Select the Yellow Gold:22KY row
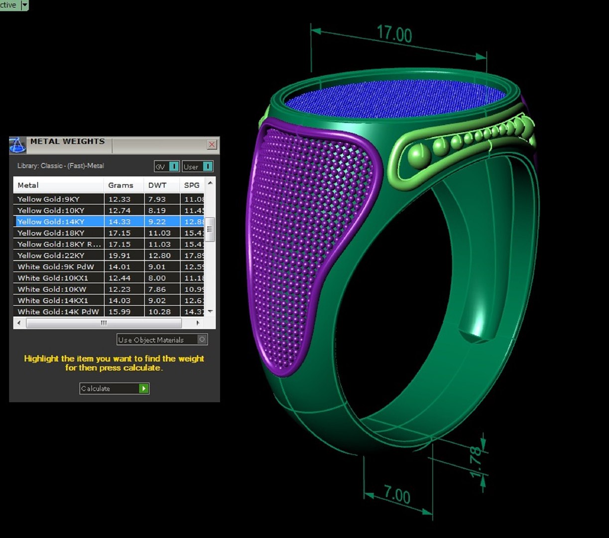The width and height of the screenshot is (609, 538). coord(109,256)
